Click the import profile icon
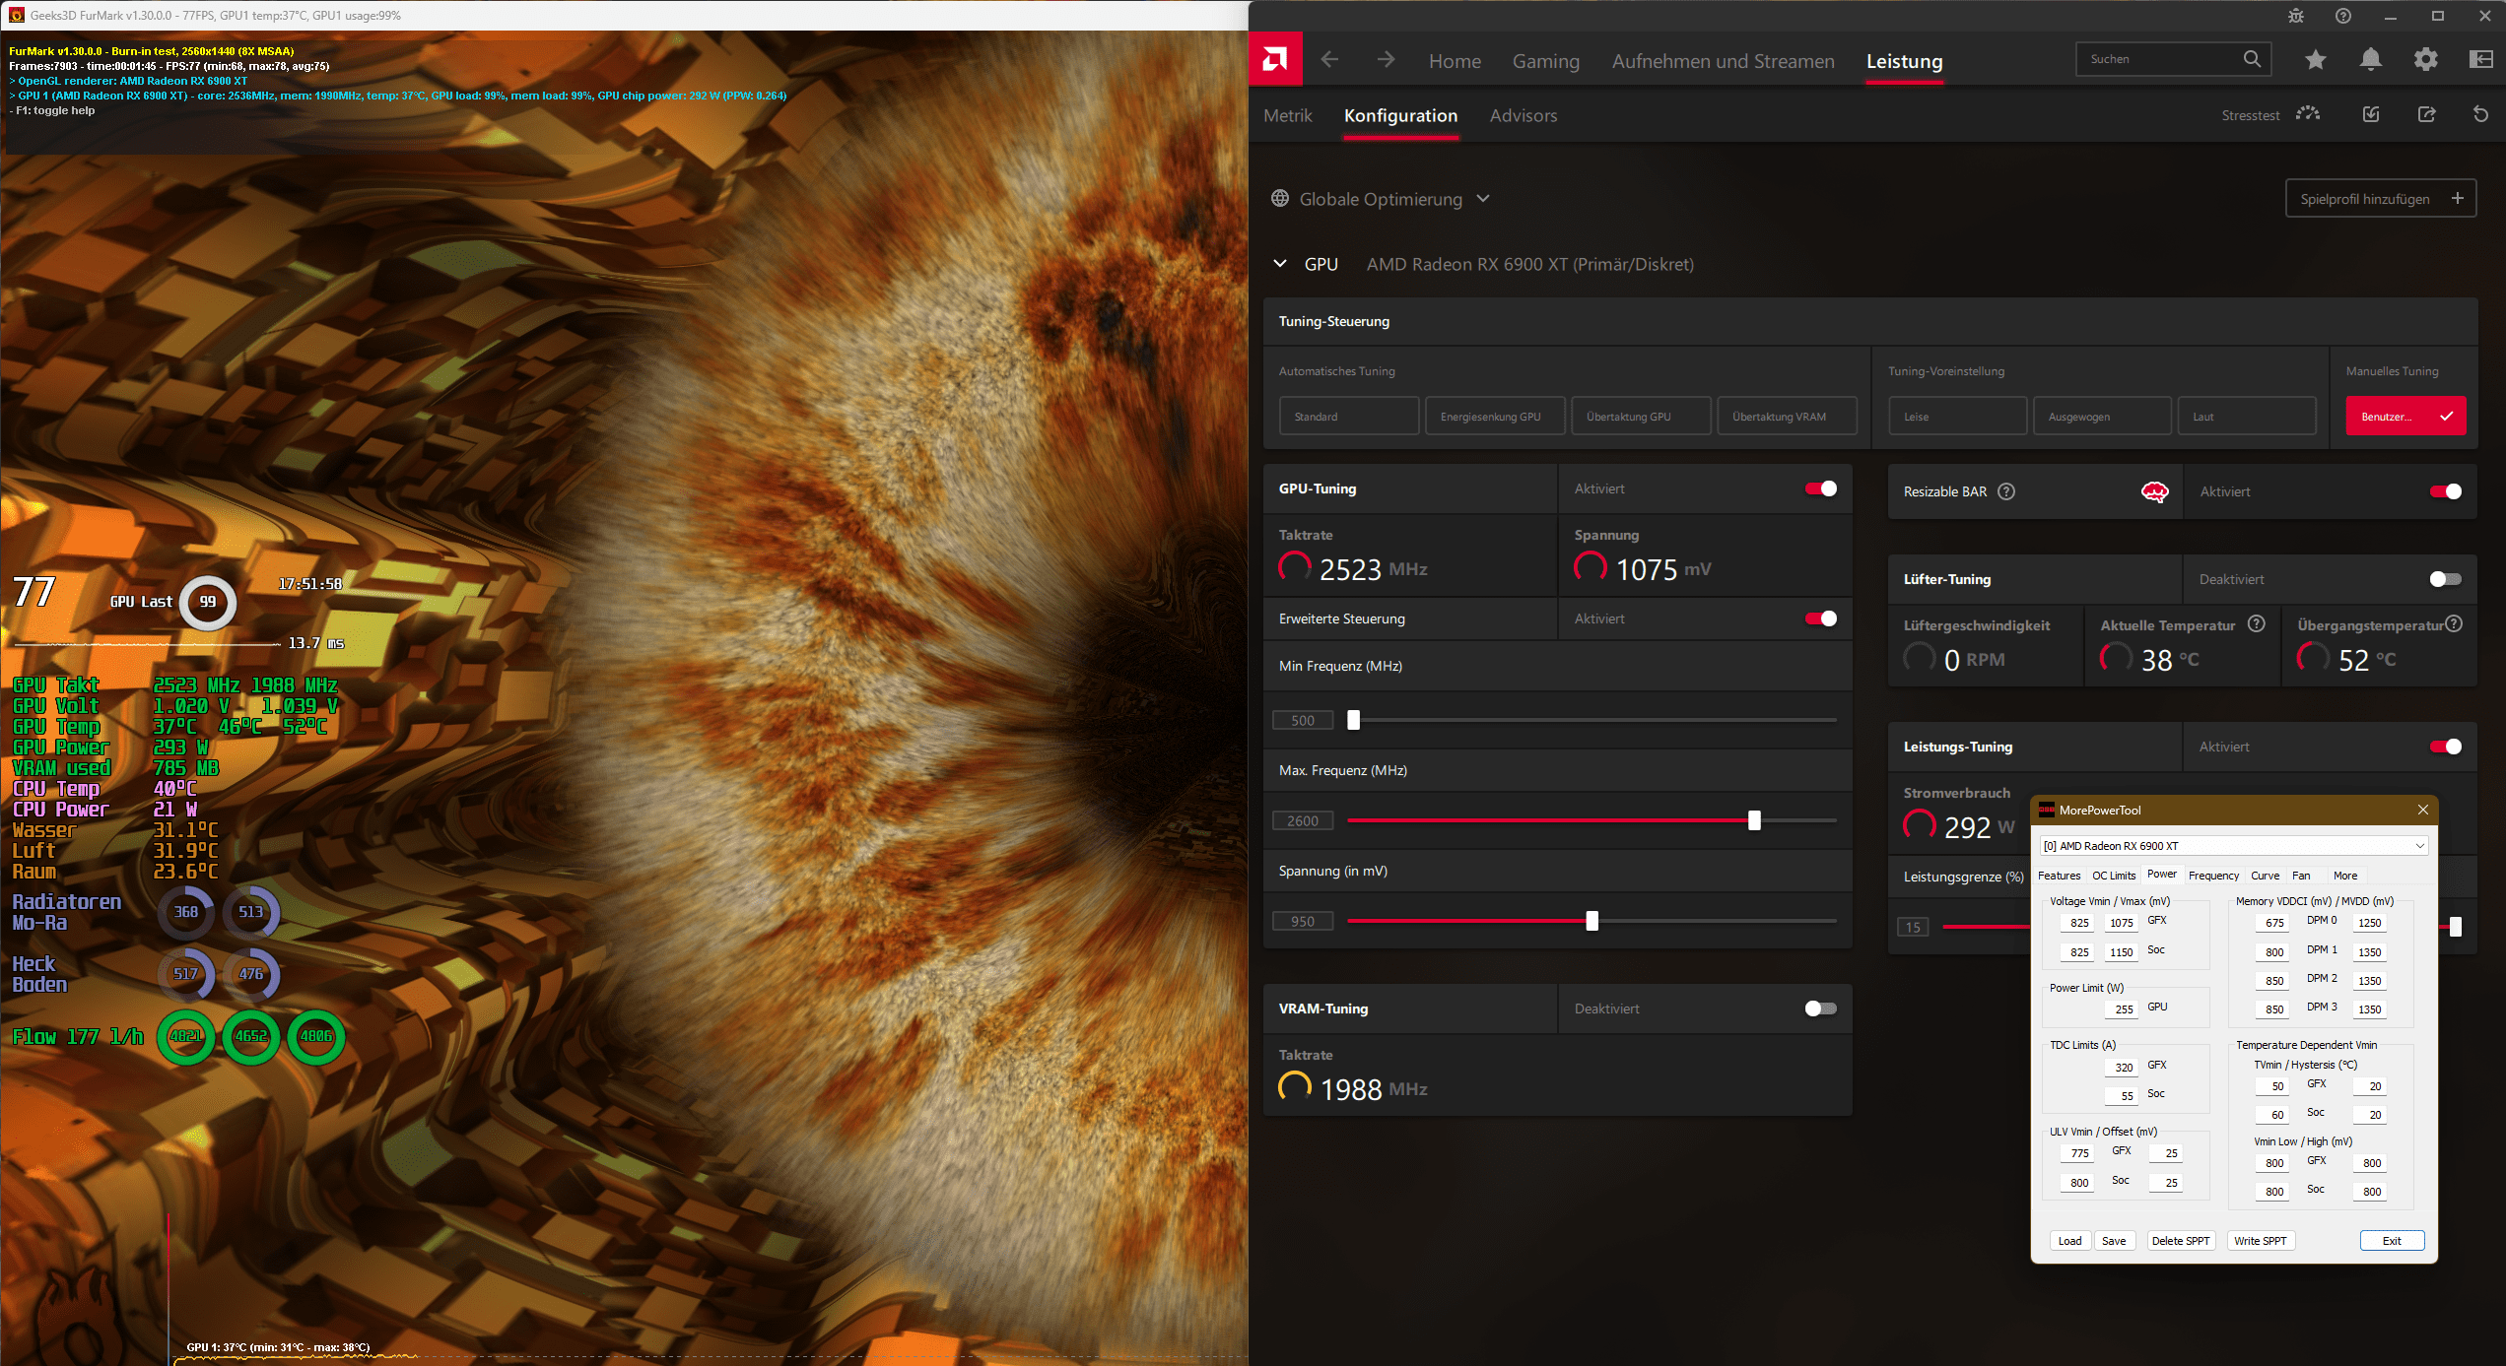This screenshot has width=2506, height=1366. [x=2371, y=114]
